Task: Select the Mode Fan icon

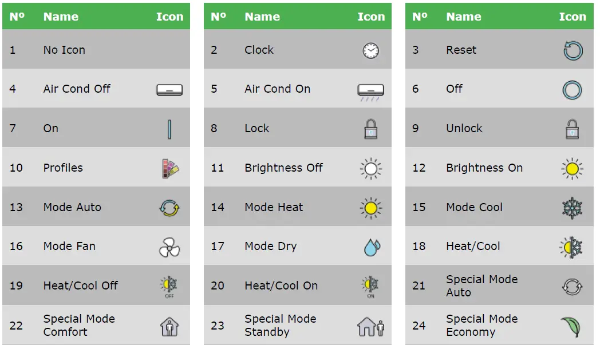Action: 169,247
